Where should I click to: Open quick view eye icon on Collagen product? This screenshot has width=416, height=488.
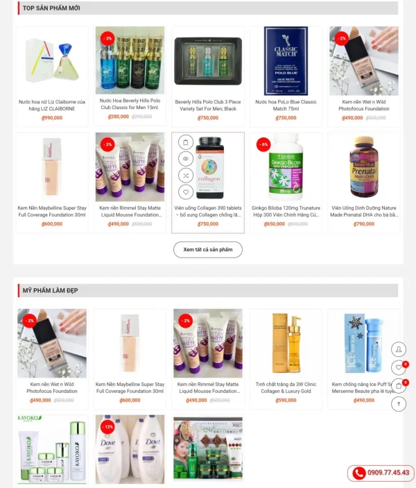point(186,159)
